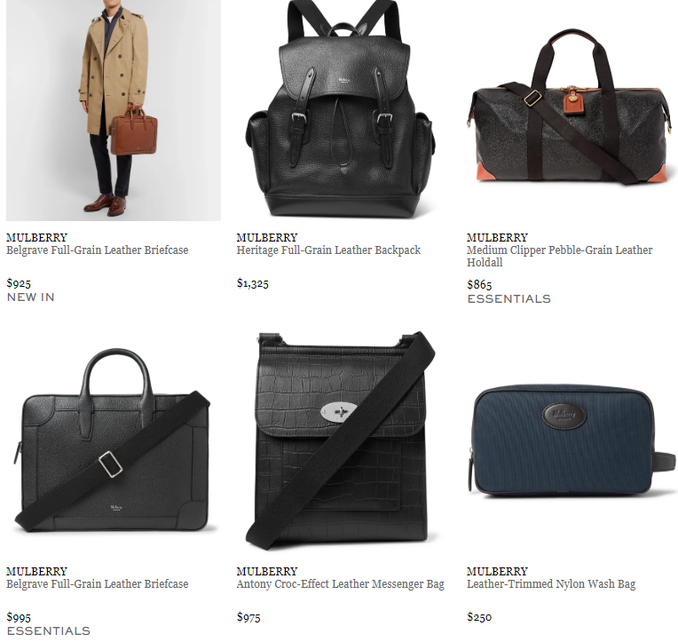Click Heritage Full-Grain Leather Backpack title
The image size is (678, 642).
click(x=328, y=250)
